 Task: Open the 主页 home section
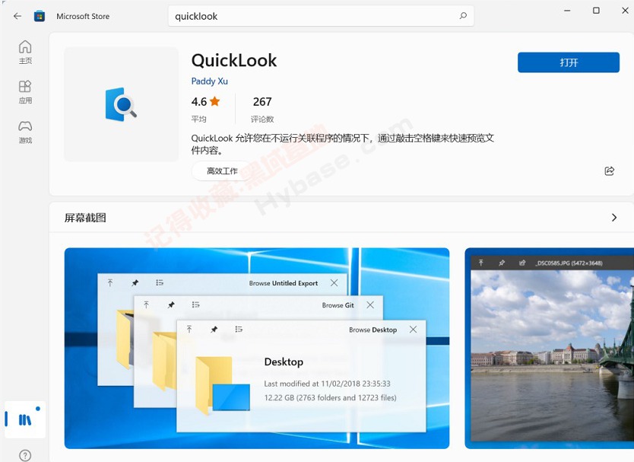25,53
